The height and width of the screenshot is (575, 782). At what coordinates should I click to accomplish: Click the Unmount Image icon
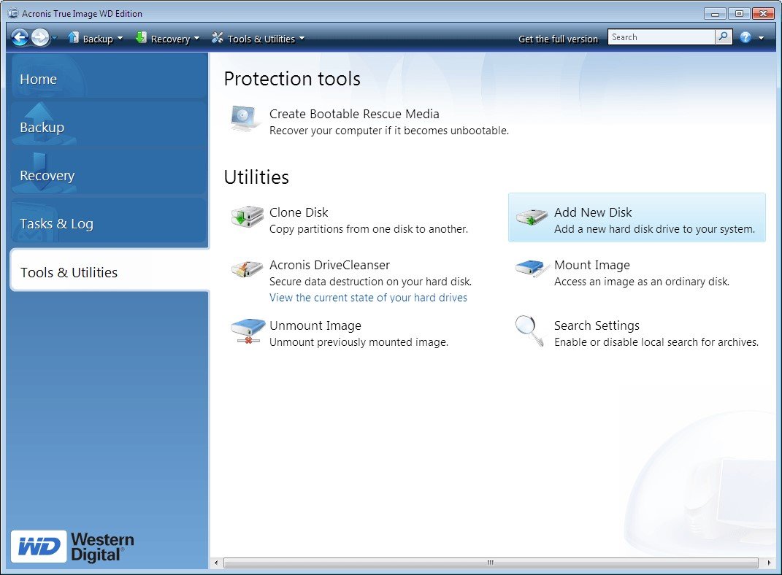(248, 331)
